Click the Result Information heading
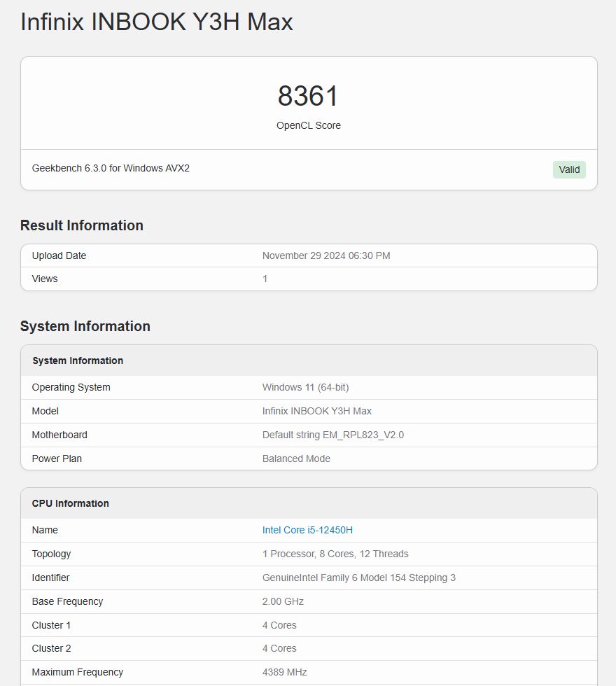Screen dimensions: 616x686 pyautogui.click(x=82, y=225)
